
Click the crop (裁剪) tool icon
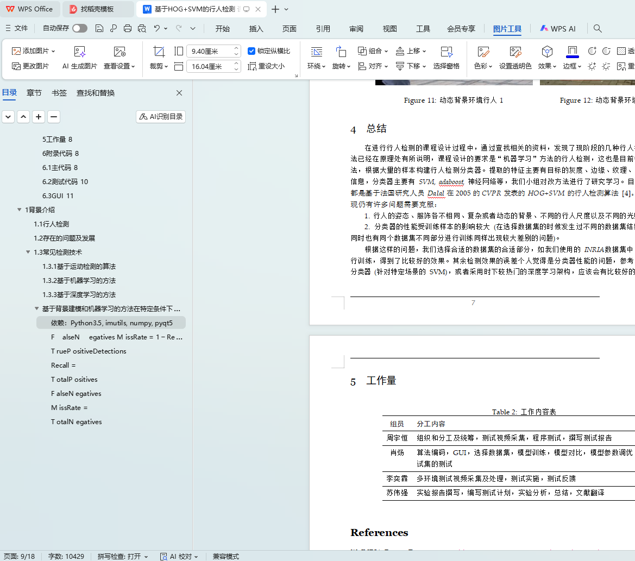pyautogui.click(x=159, y=52)
